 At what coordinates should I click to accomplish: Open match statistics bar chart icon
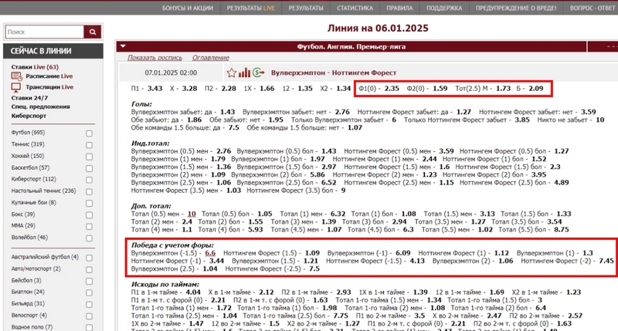244,72
